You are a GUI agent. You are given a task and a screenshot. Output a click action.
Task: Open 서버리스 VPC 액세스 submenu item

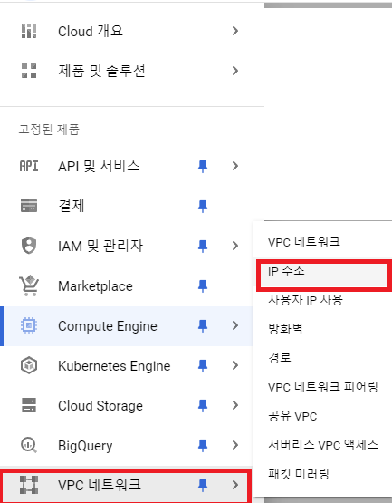(x=323, y=445)
